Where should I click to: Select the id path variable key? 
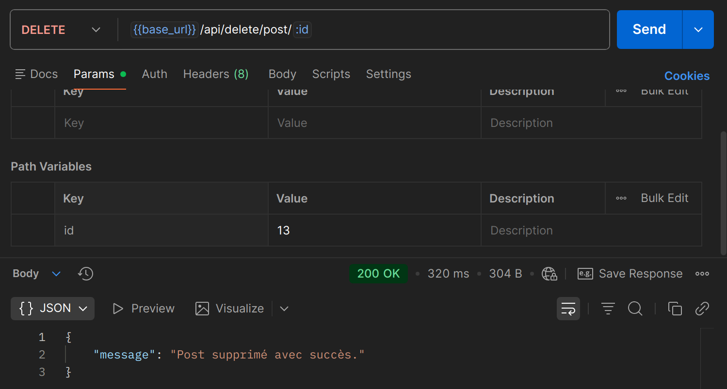pyautogui.click(x=161, y=230)
